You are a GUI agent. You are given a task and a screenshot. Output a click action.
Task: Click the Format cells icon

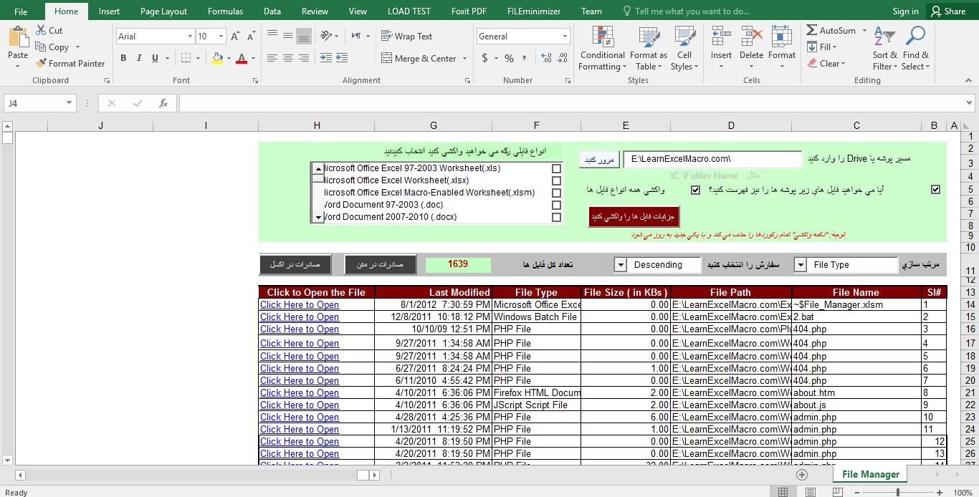point(782,37)
